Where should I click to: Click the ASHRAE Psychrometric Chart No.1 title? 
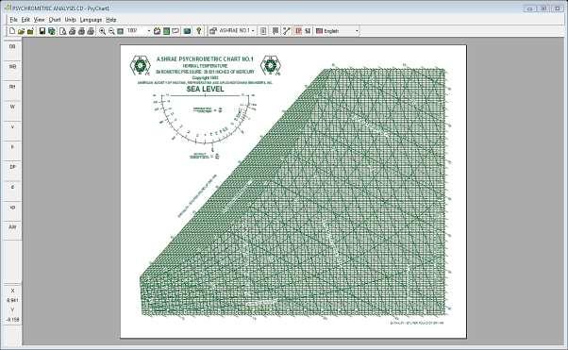205,59
